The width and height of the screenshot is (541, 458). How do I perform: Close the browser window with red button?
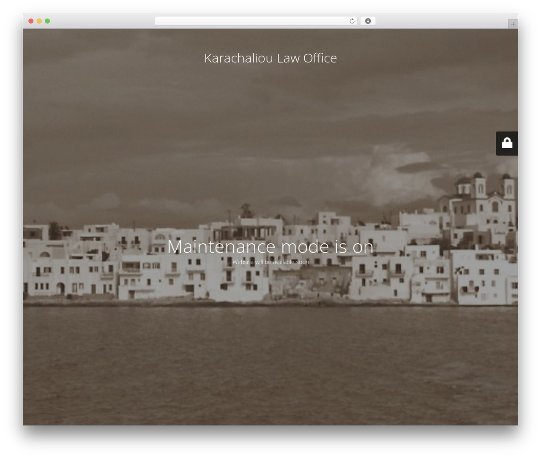tap(31, 21)
